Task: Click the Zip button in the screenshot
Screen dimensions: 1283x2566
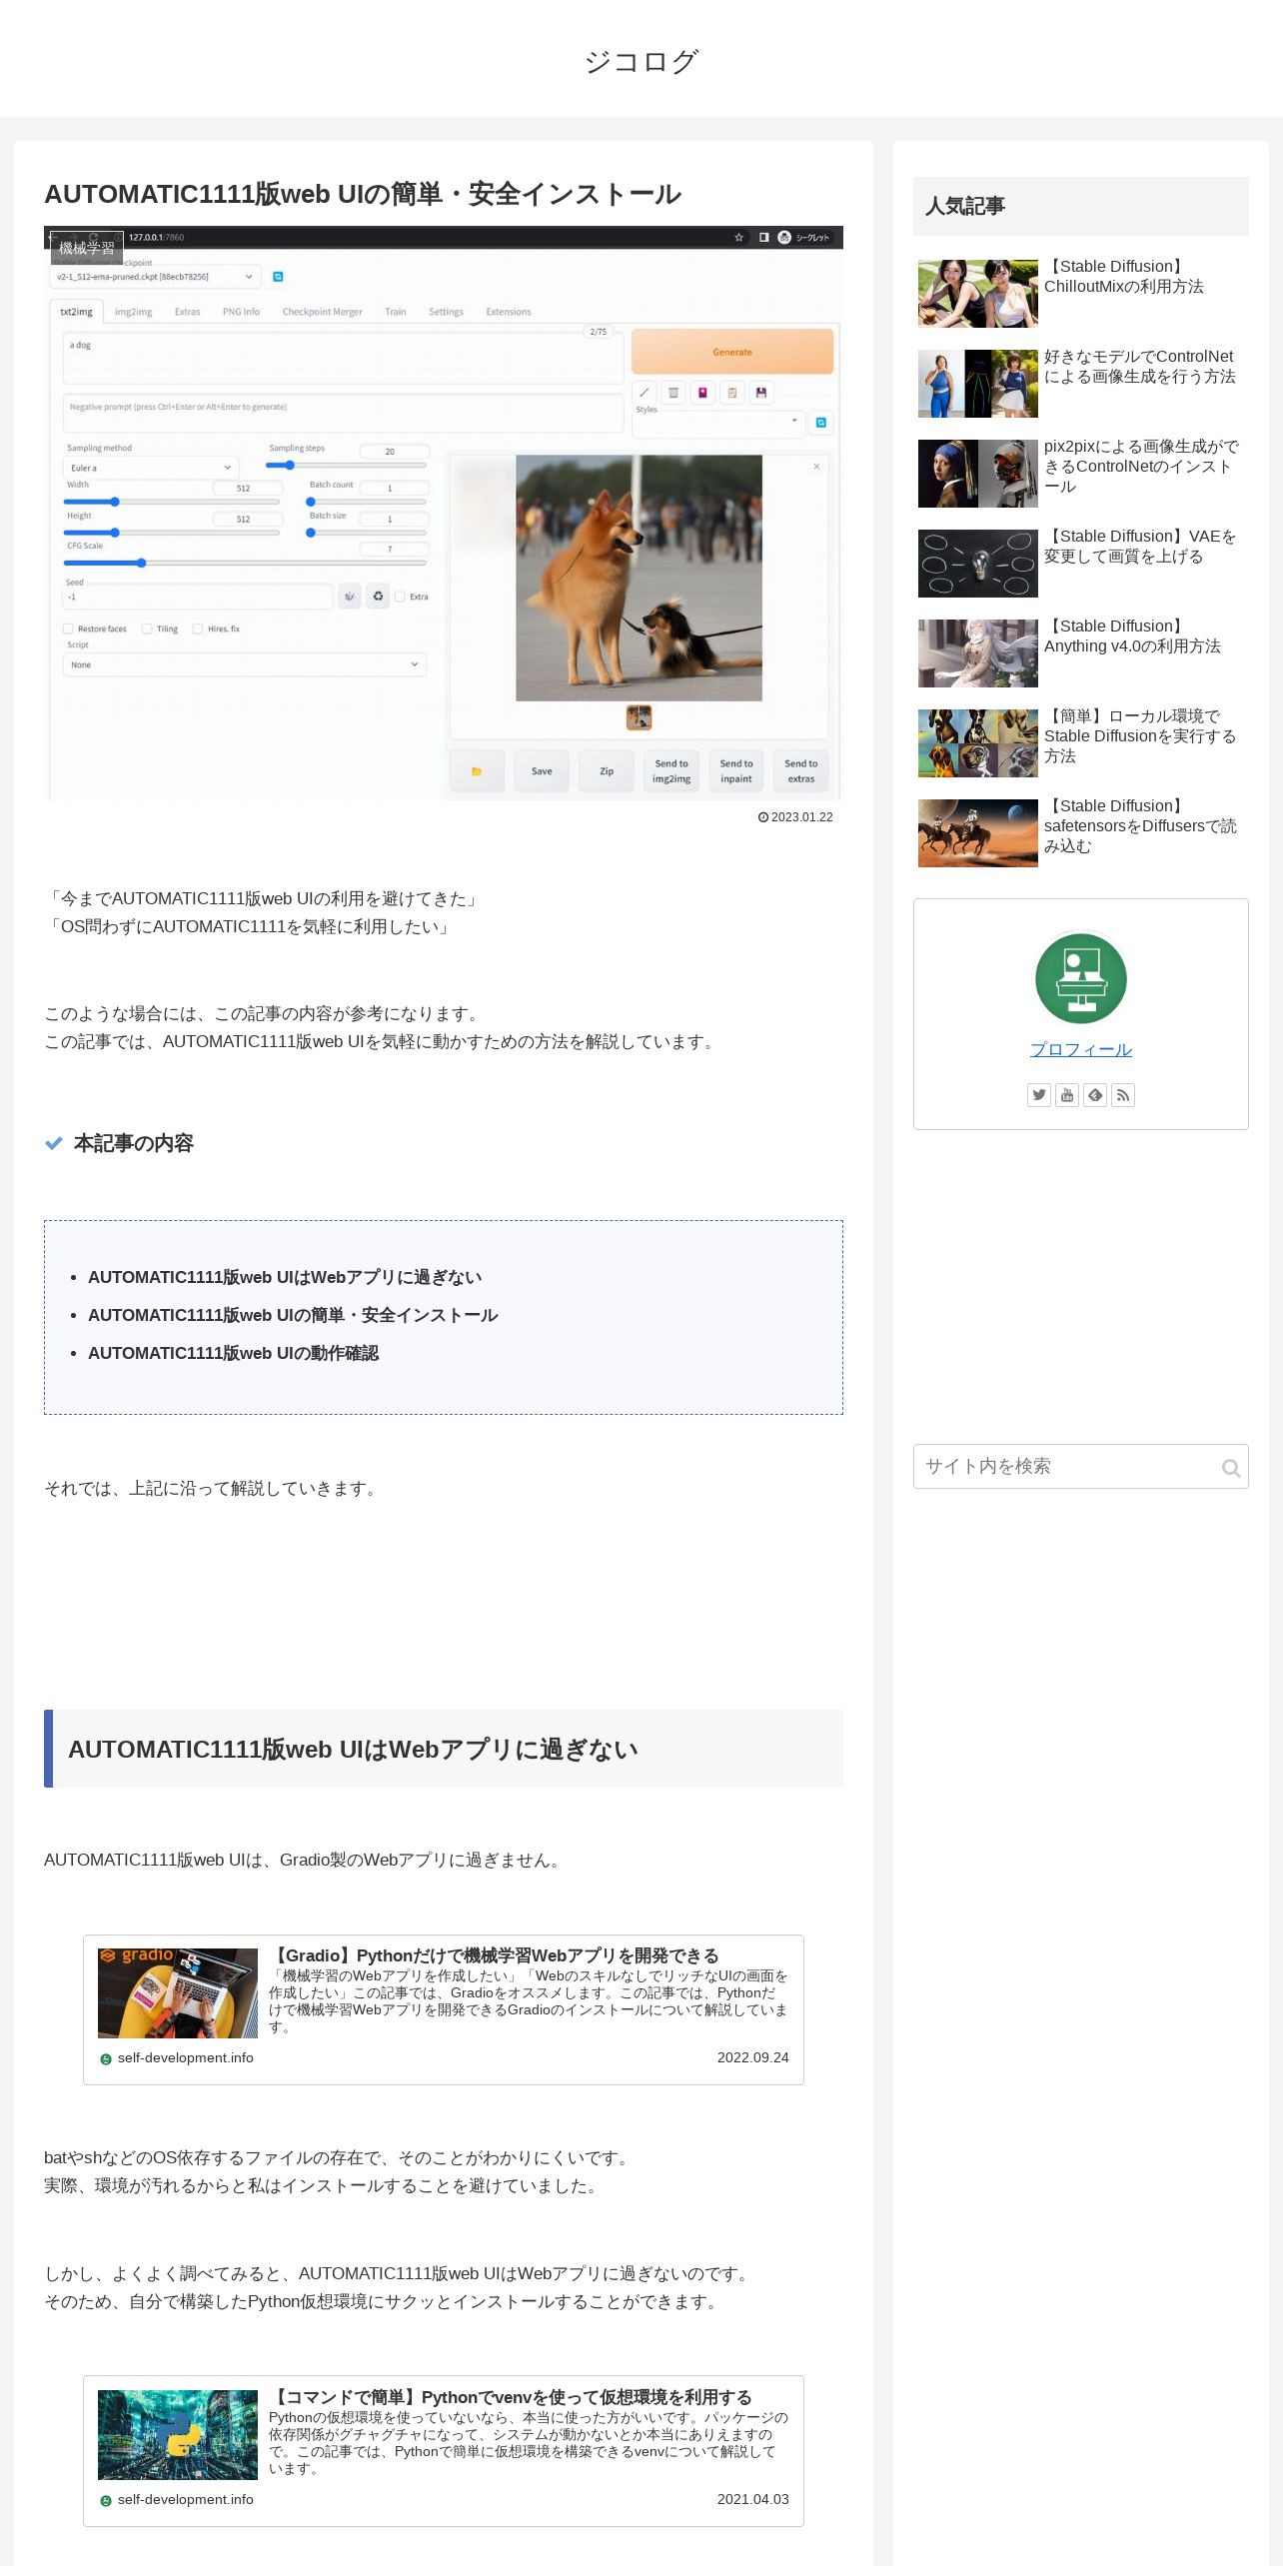Action: pyautogui.click(x=607, y=771)
